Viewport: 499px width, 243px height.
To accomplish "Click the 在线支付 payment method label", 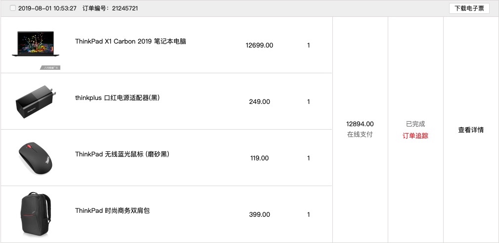I will pos(360,135).
